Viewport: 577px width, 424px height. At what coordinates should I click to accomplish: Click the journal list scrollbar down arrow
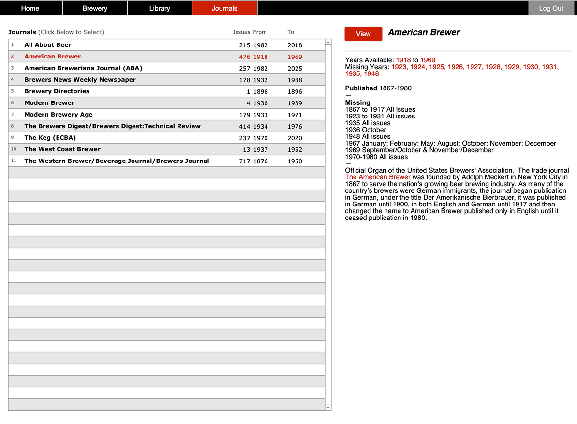point(328,408)
